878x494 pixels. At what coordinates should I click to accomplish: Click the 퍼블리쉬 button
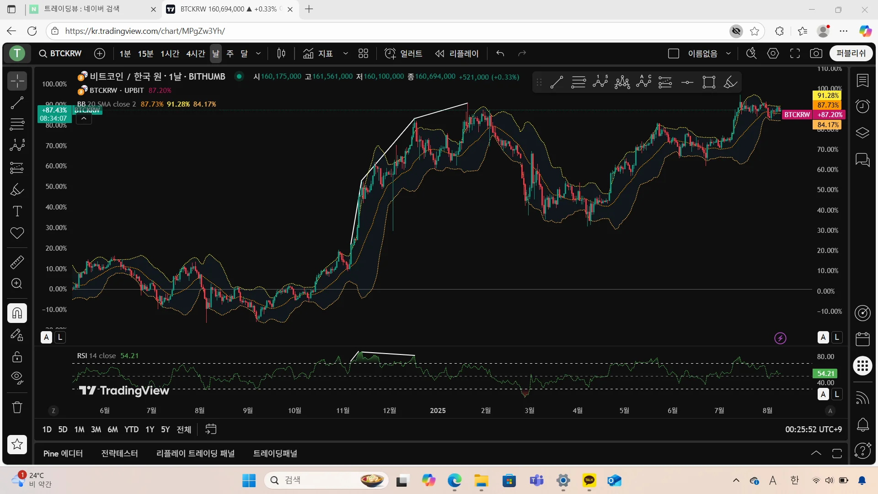[851, 54]
